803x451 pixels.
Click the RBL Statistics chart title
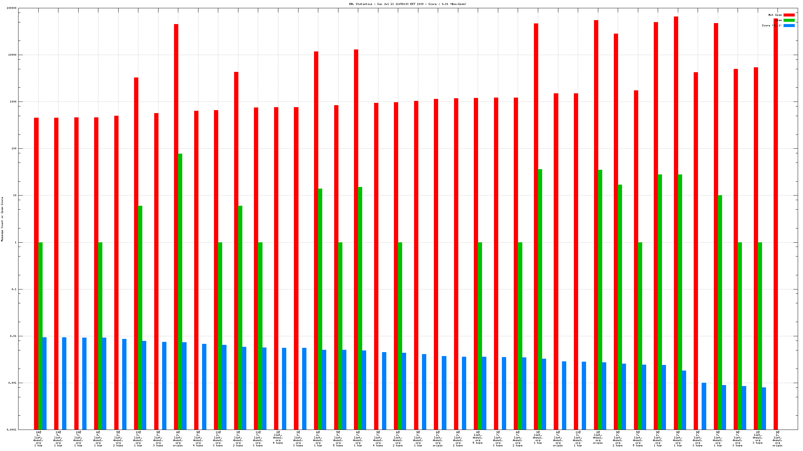pyautogui.click(x=407, y=4)
